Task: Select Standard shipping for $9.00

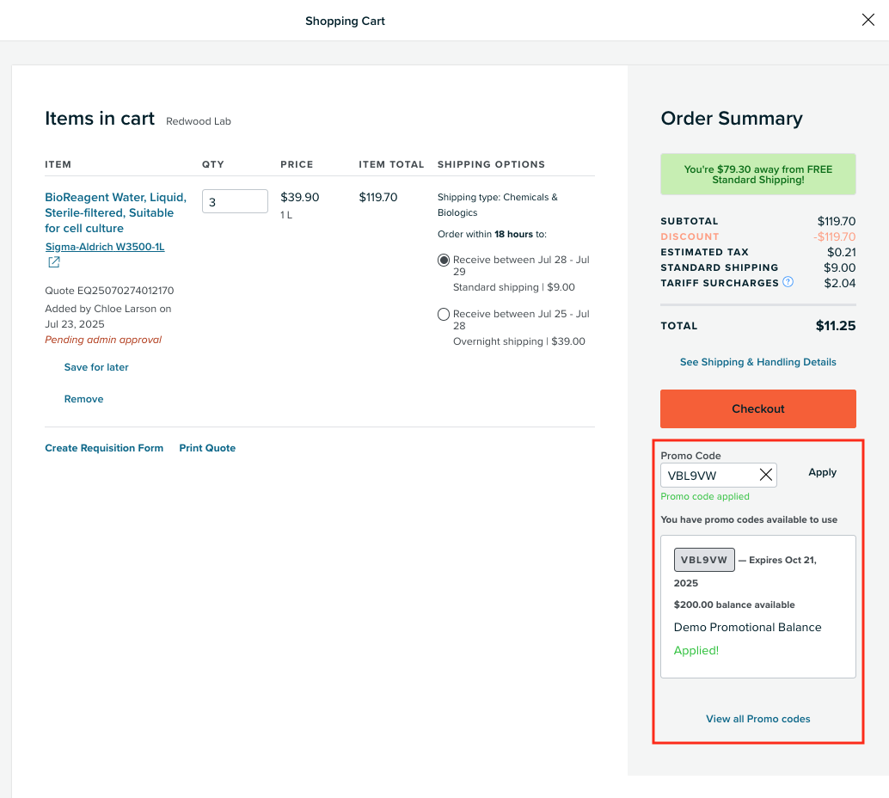Action: pos(444,260)
